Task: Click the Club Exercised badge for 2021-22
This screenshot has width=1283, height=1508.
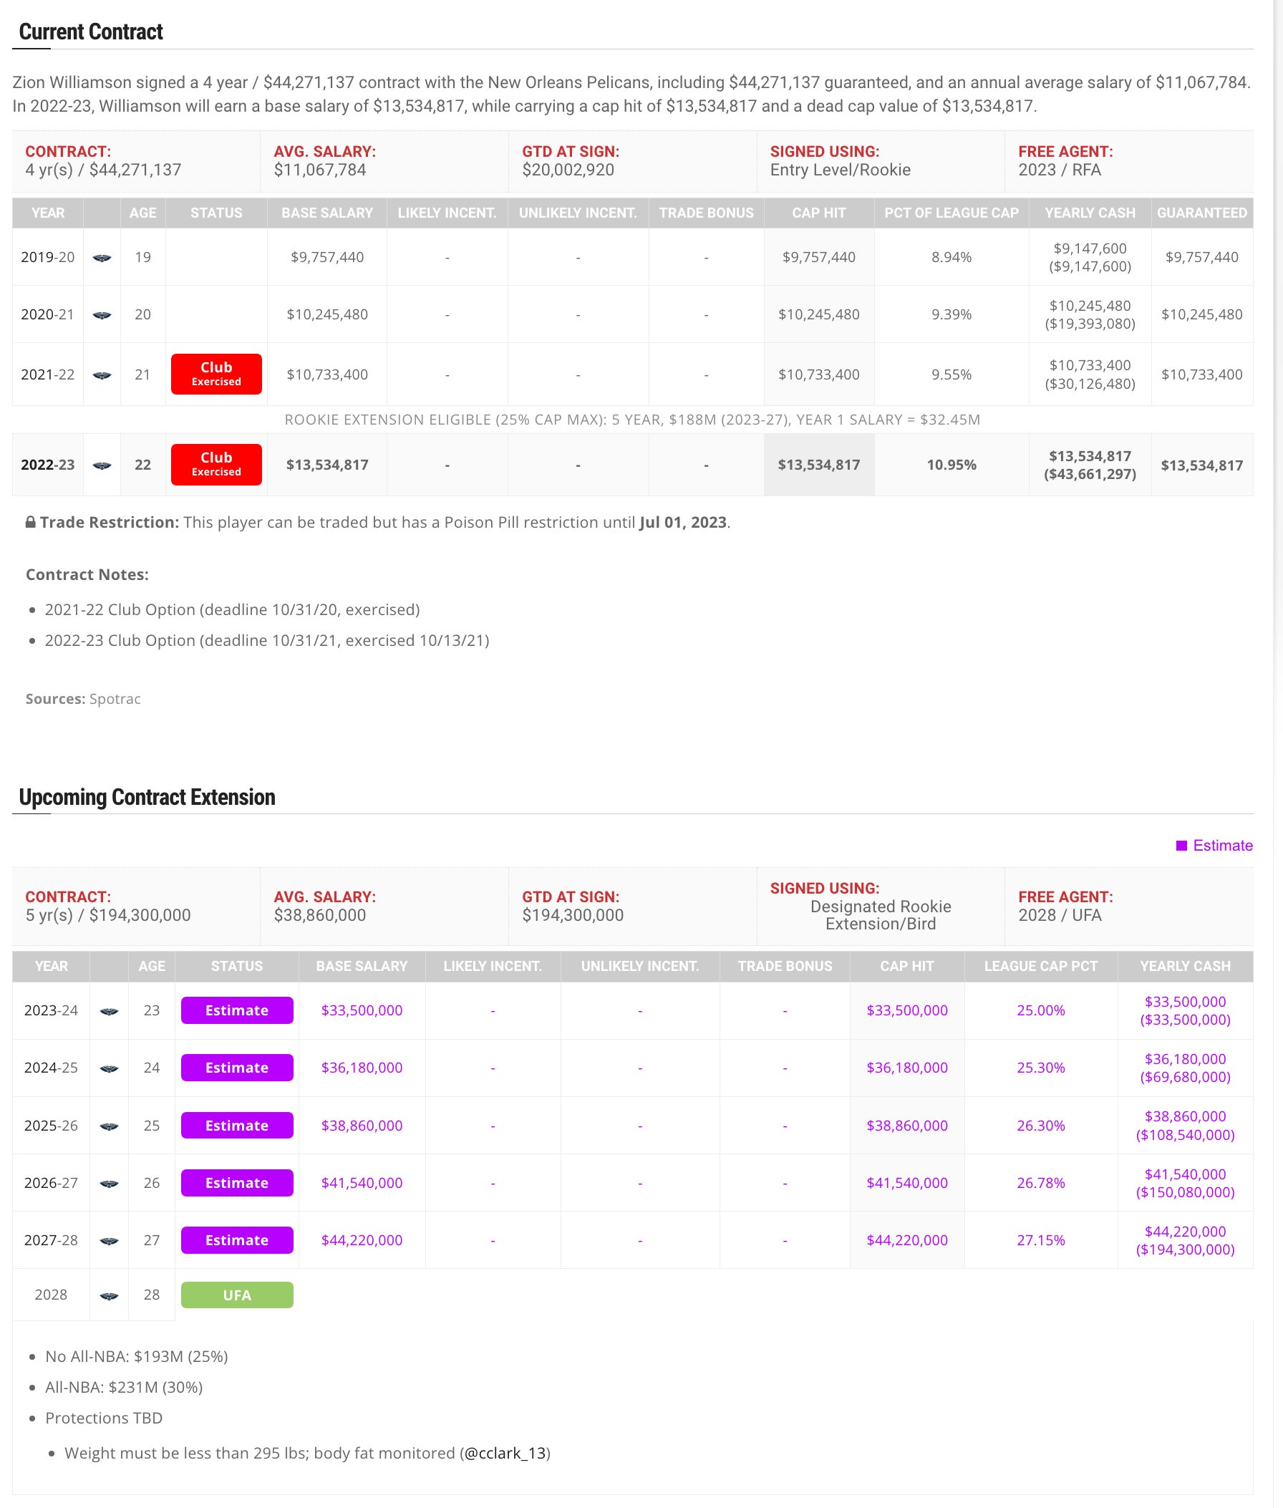Action: point(216,374)
